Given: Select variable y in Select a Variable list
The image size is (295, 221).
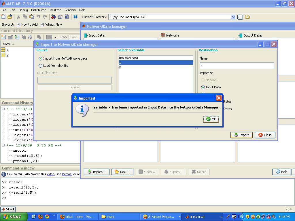Looking at the screenshot, I should tap(156, 67).
